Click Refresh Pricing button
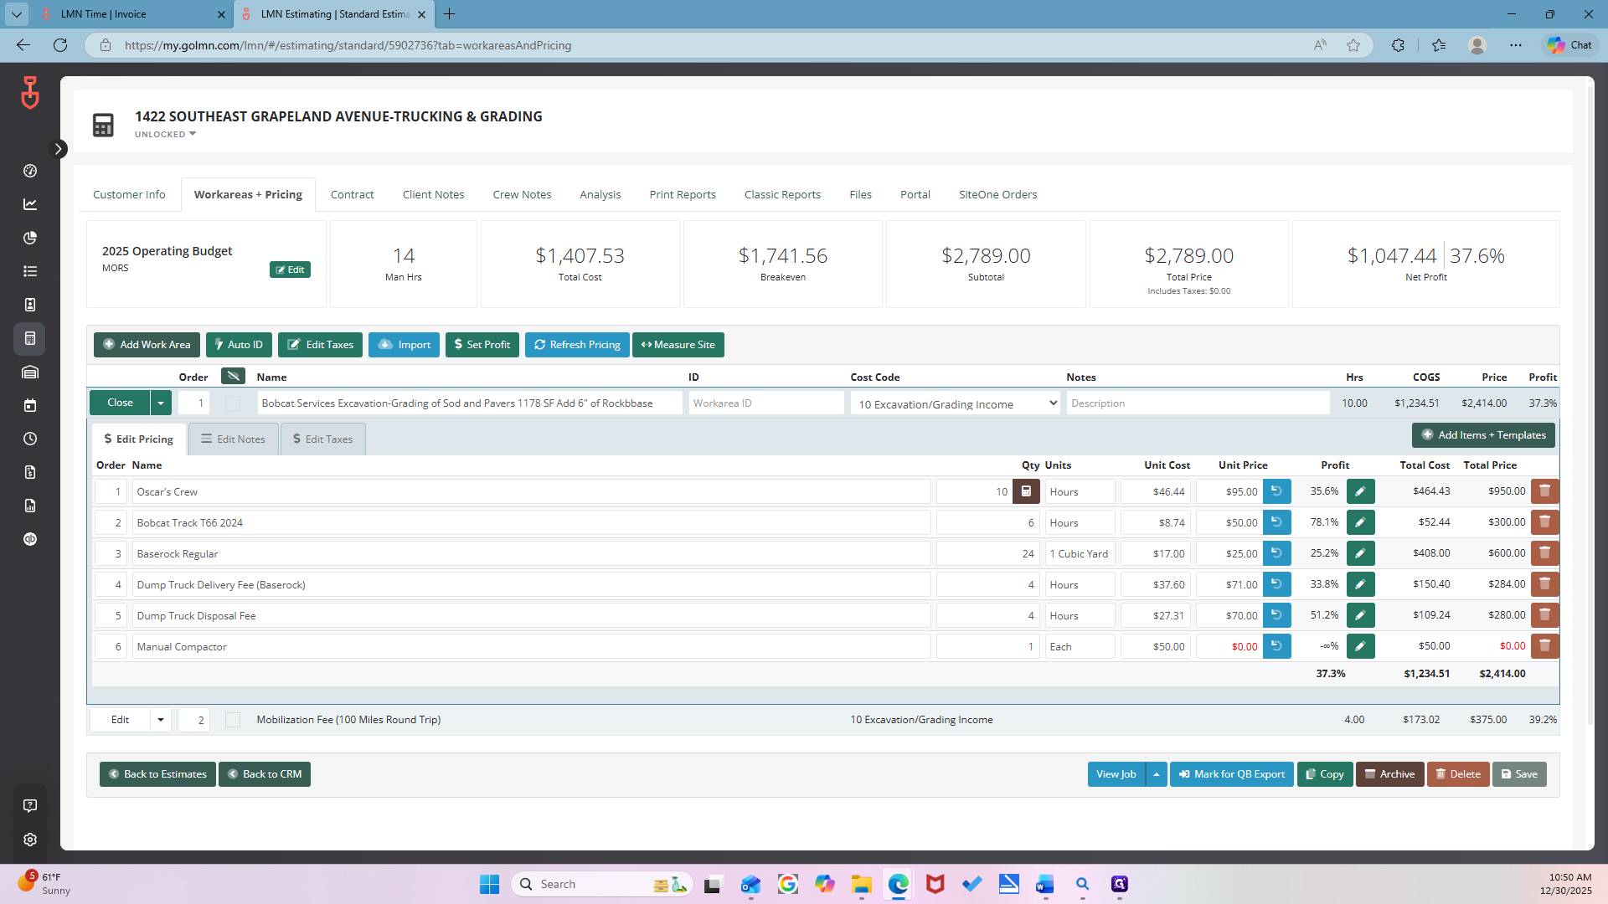The width and height of the screenshot is (1608, 904). (577, 345)
